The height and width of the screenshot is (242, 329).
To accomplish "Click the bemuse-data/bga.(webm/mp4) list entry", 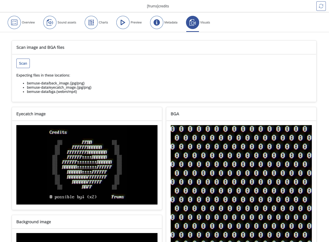I will 52,92.
